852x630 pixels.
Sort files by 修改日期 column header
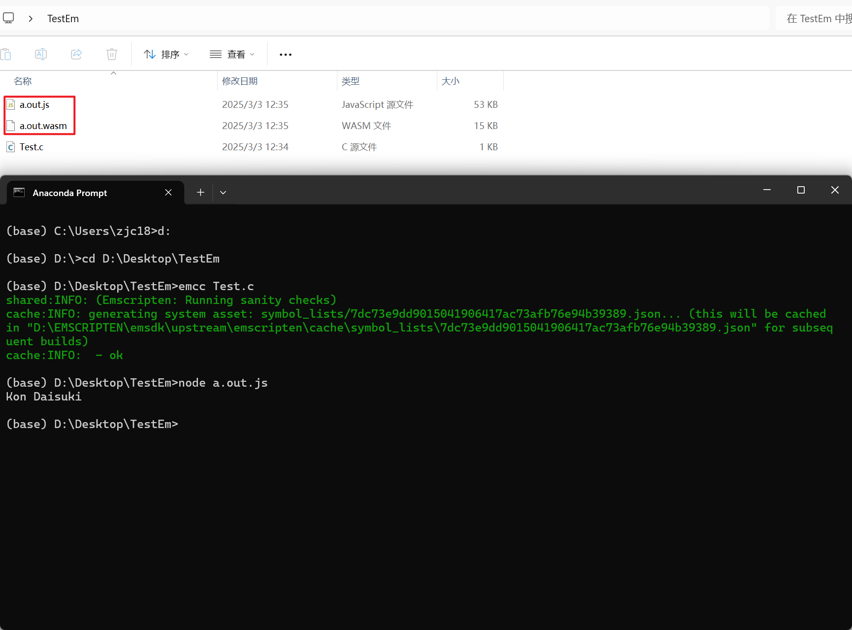tap(240, 81)
